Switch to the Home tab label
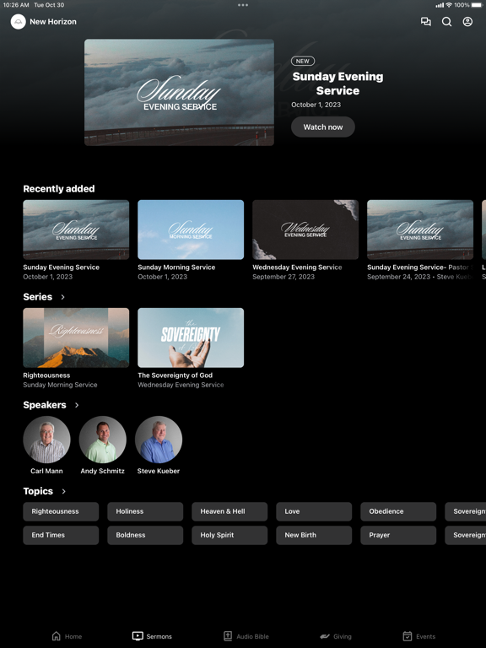 [73, 636]
